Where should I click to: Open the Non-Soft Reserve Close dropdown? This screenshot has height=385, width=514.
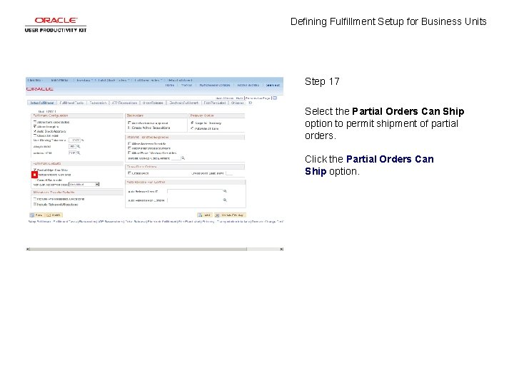pos(84,185)
